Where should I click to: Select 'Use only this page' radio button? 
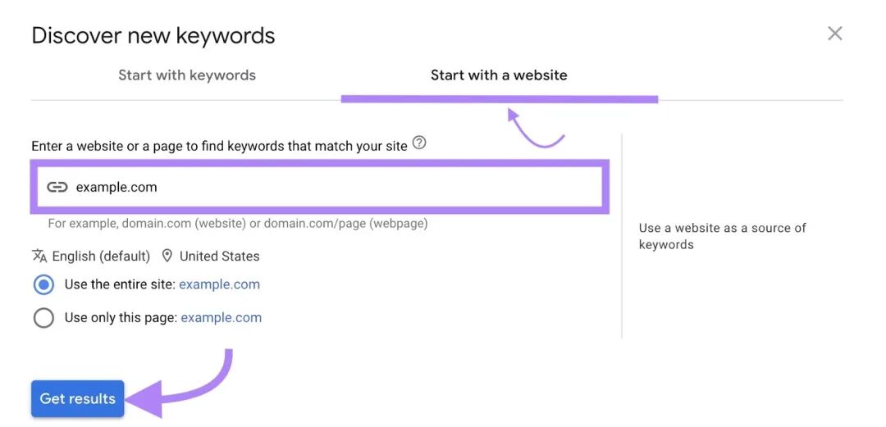(x=43, y=318)
